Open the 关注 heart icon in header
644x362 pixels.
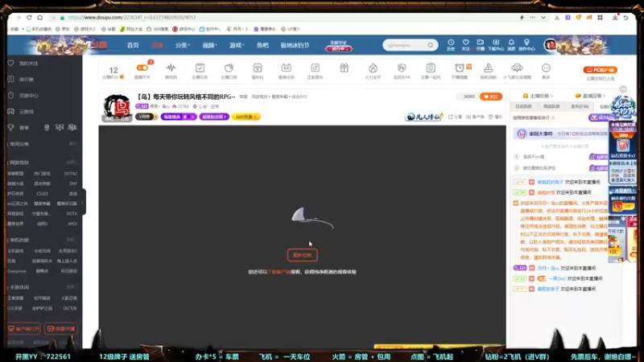[465, 45]
